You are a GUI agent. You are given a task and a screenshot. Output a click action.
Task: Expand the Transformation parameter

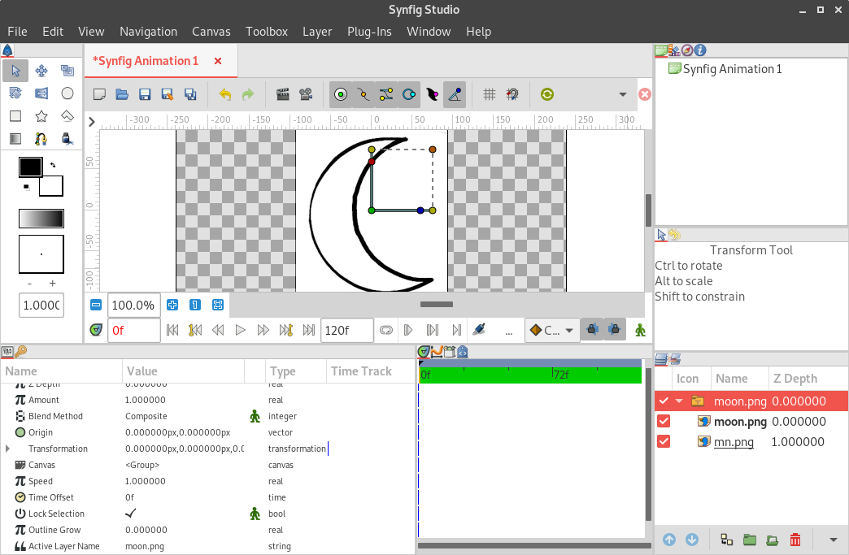pos(8,449)
